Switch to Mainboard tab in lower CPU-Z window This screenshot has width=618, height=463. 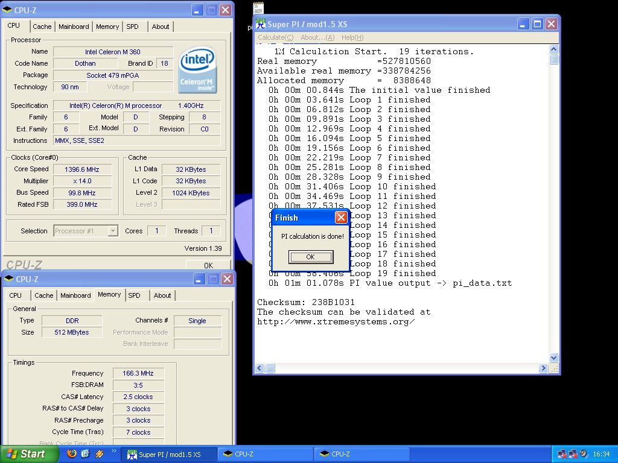click(x=75, y=295)
